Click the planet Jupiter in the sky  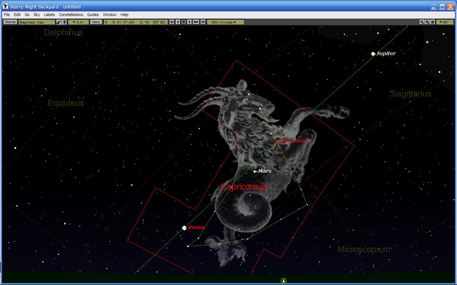click(x=373, y=54)
